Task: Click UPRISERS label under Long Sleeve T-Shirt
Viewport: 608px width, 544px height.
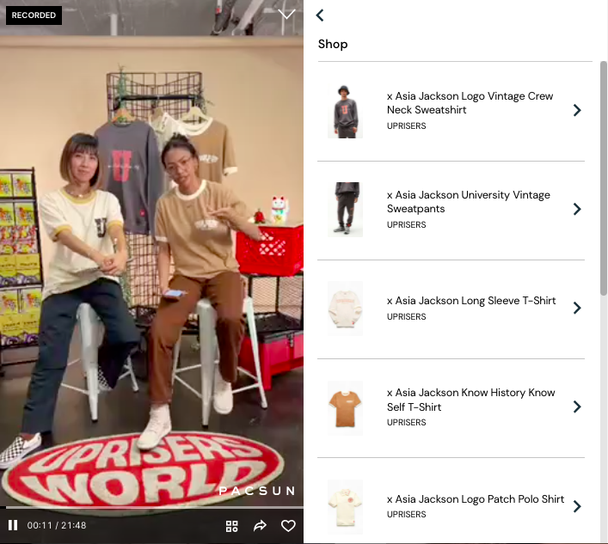Action: click(x=407, y=316)
